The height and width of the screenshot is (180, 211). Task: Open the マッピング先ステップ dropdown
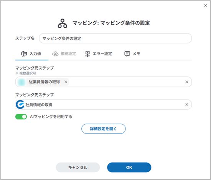coord(104,105)
